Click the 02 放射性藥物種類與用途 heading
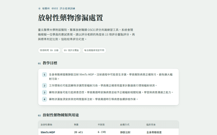217x135 pixels. pyautogui.click(x=58, y=115)
